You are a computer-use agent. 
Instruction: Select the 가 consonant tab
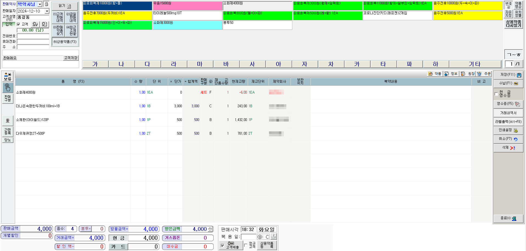95,64
